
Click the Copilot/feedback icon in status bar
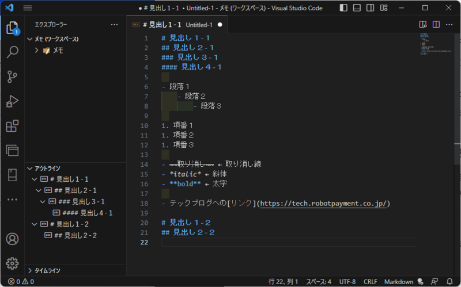pos(434,281)
